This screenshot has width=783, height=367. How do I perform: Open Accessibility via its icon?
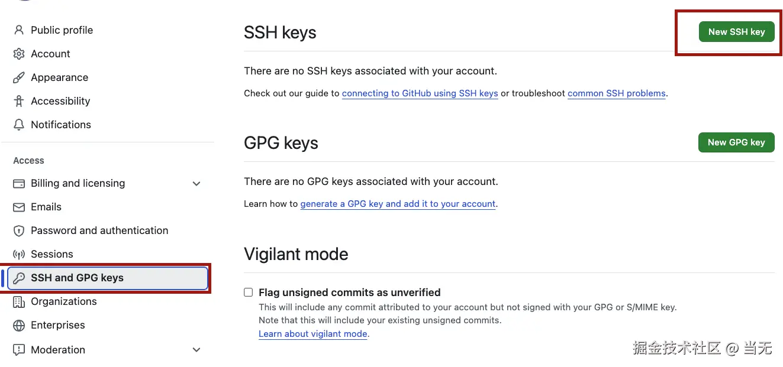18,100
